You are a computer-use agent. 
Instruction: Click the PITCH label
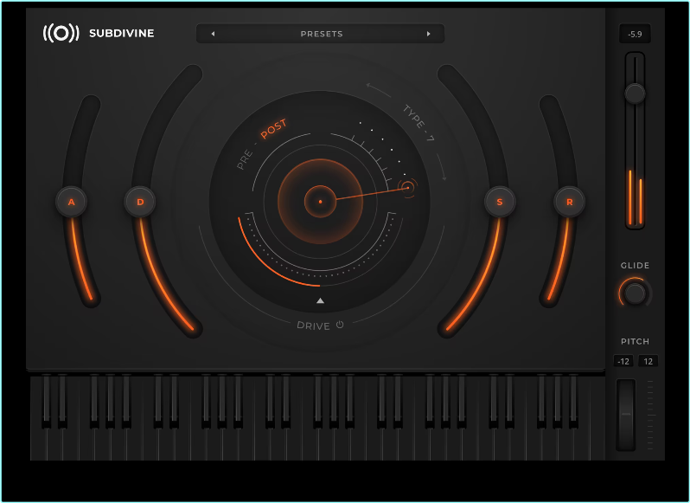pos(635,341)
